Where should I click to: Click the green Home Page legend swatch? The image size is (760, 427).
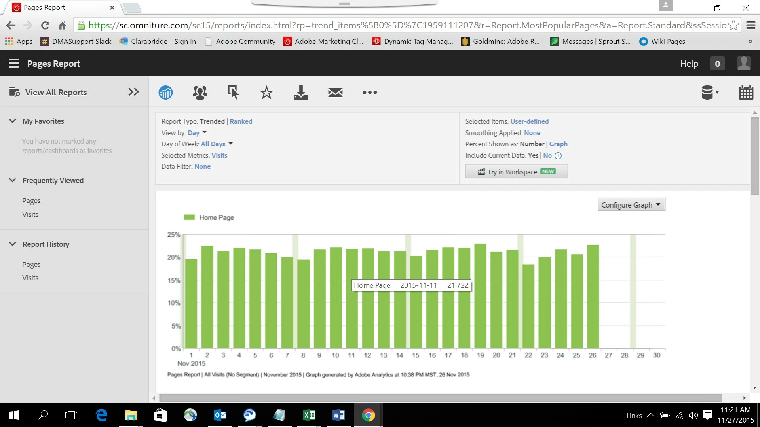pos(189,217)
